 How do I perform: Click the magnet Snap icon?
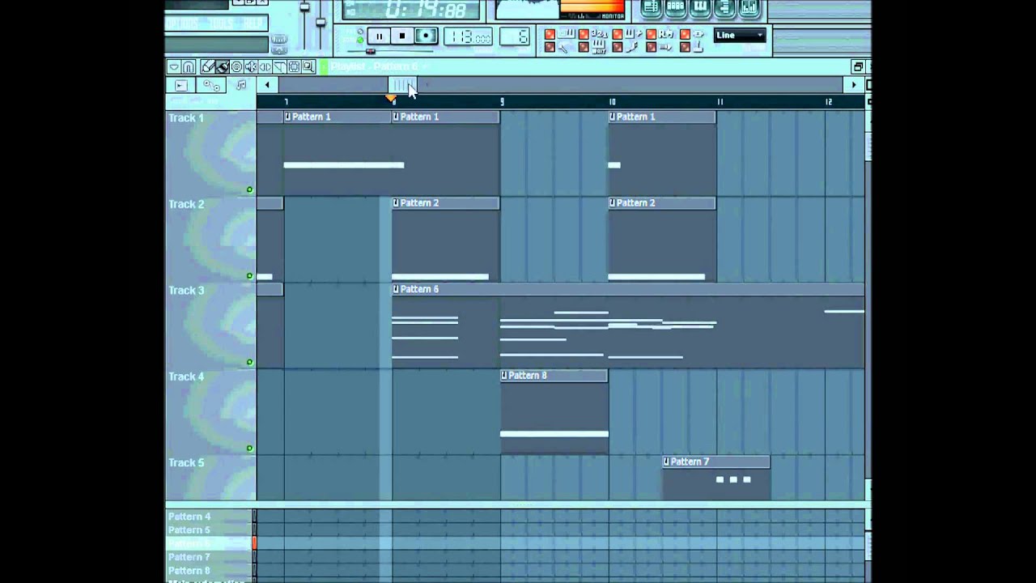coord(189,67)
